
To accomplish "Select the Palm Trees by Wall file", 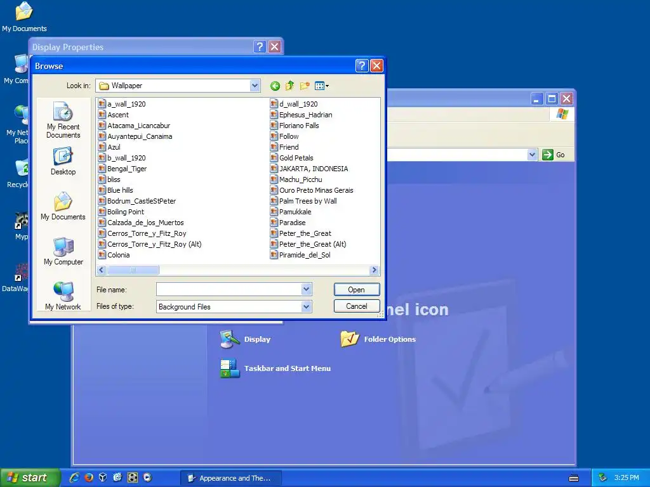I will (303, 201).
